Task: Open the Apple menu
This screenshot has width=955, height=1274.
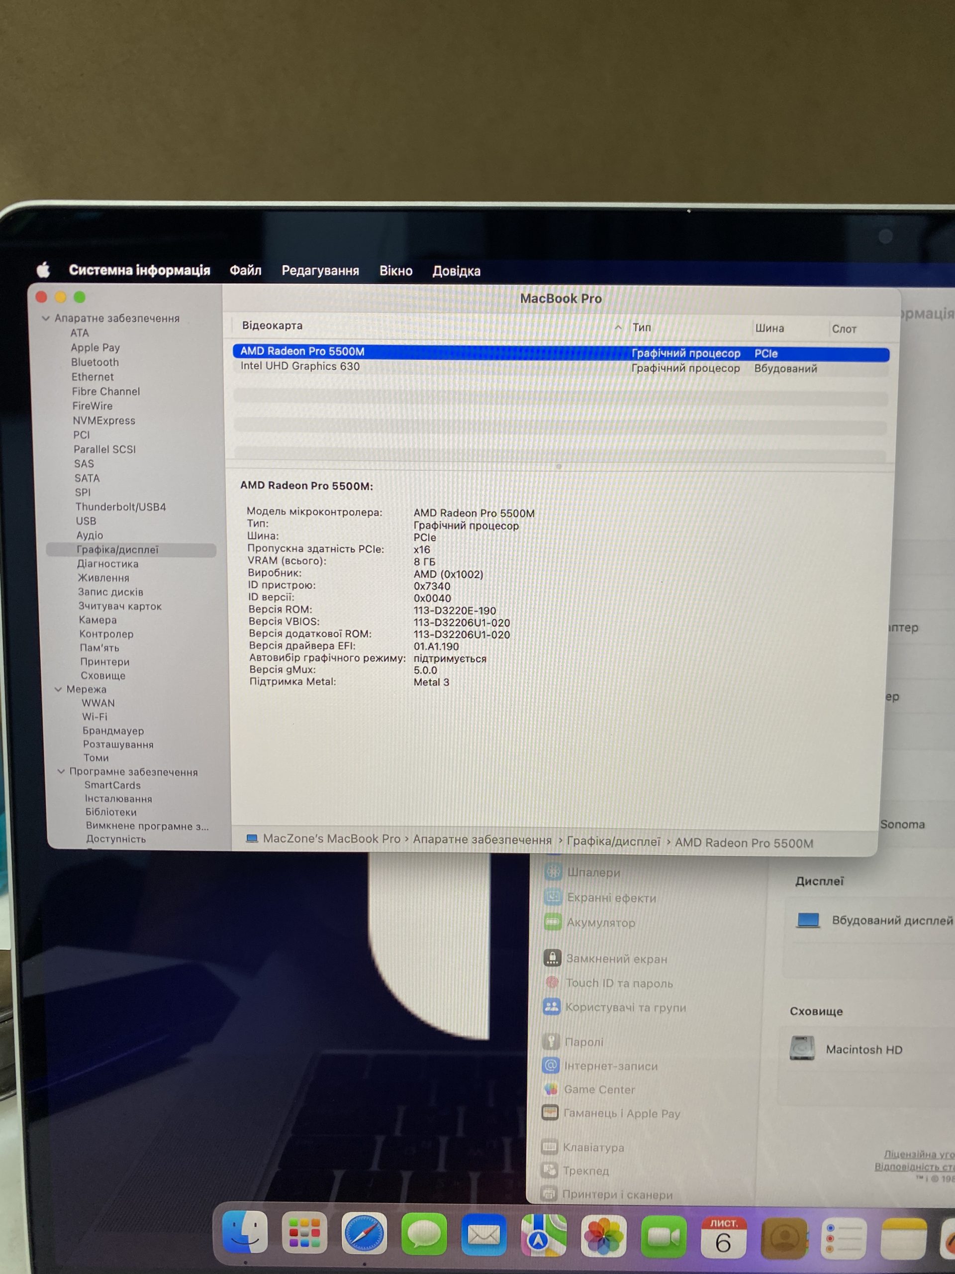Action: coord(44,270)
